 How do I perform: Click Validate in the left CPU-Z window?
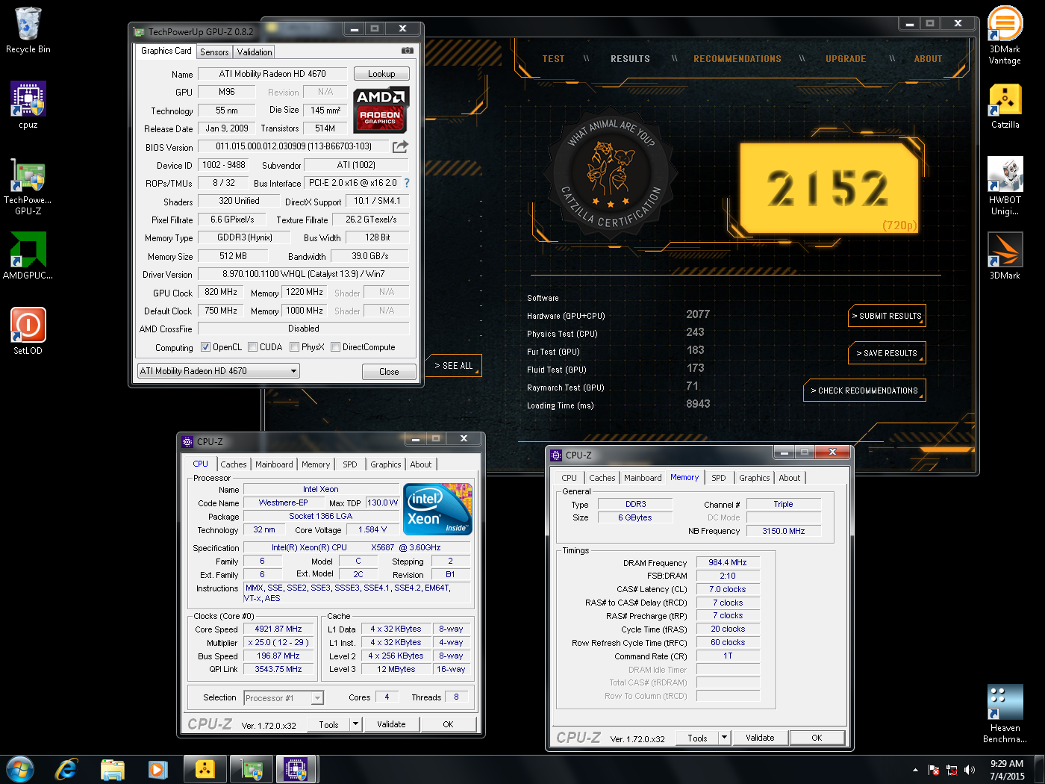391,724
